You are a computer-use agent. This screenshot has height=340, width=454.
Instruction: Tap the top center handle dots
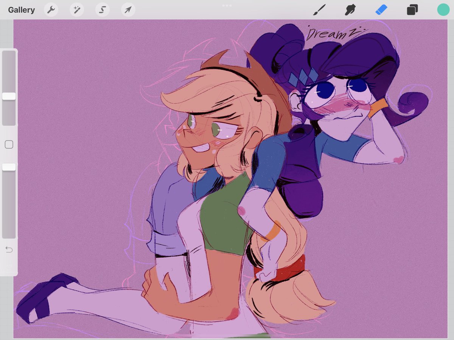tap(227, 5)
